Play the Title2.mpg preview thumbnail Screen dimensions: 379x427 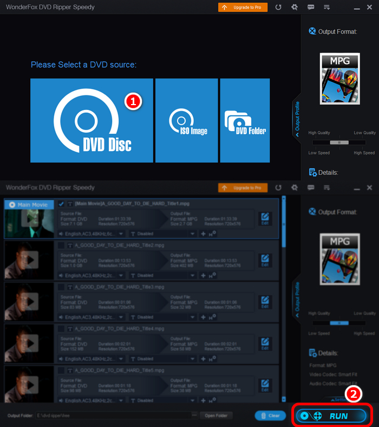tap(30, 260)
